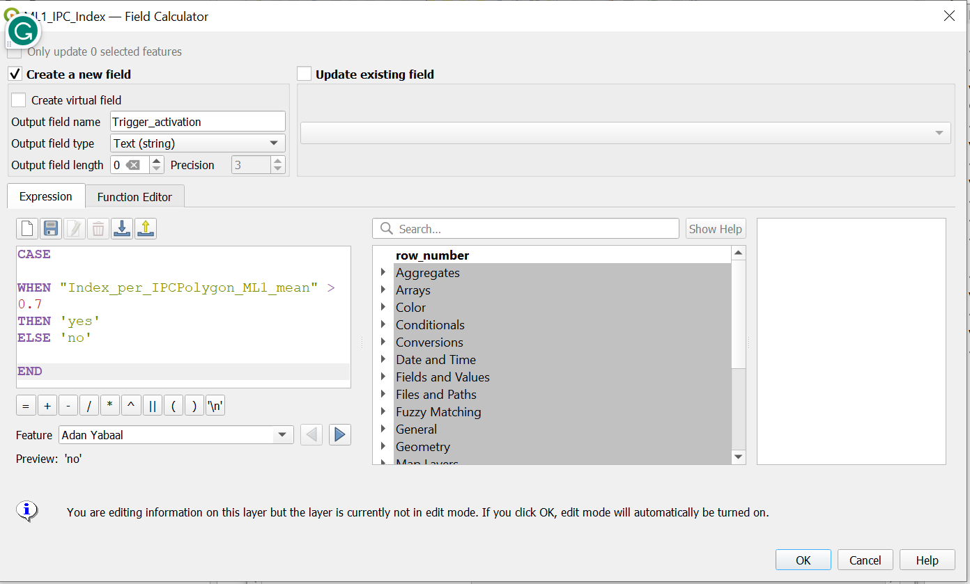Expand the Conditionals function group
970x584 pixels.
point(383,324)
